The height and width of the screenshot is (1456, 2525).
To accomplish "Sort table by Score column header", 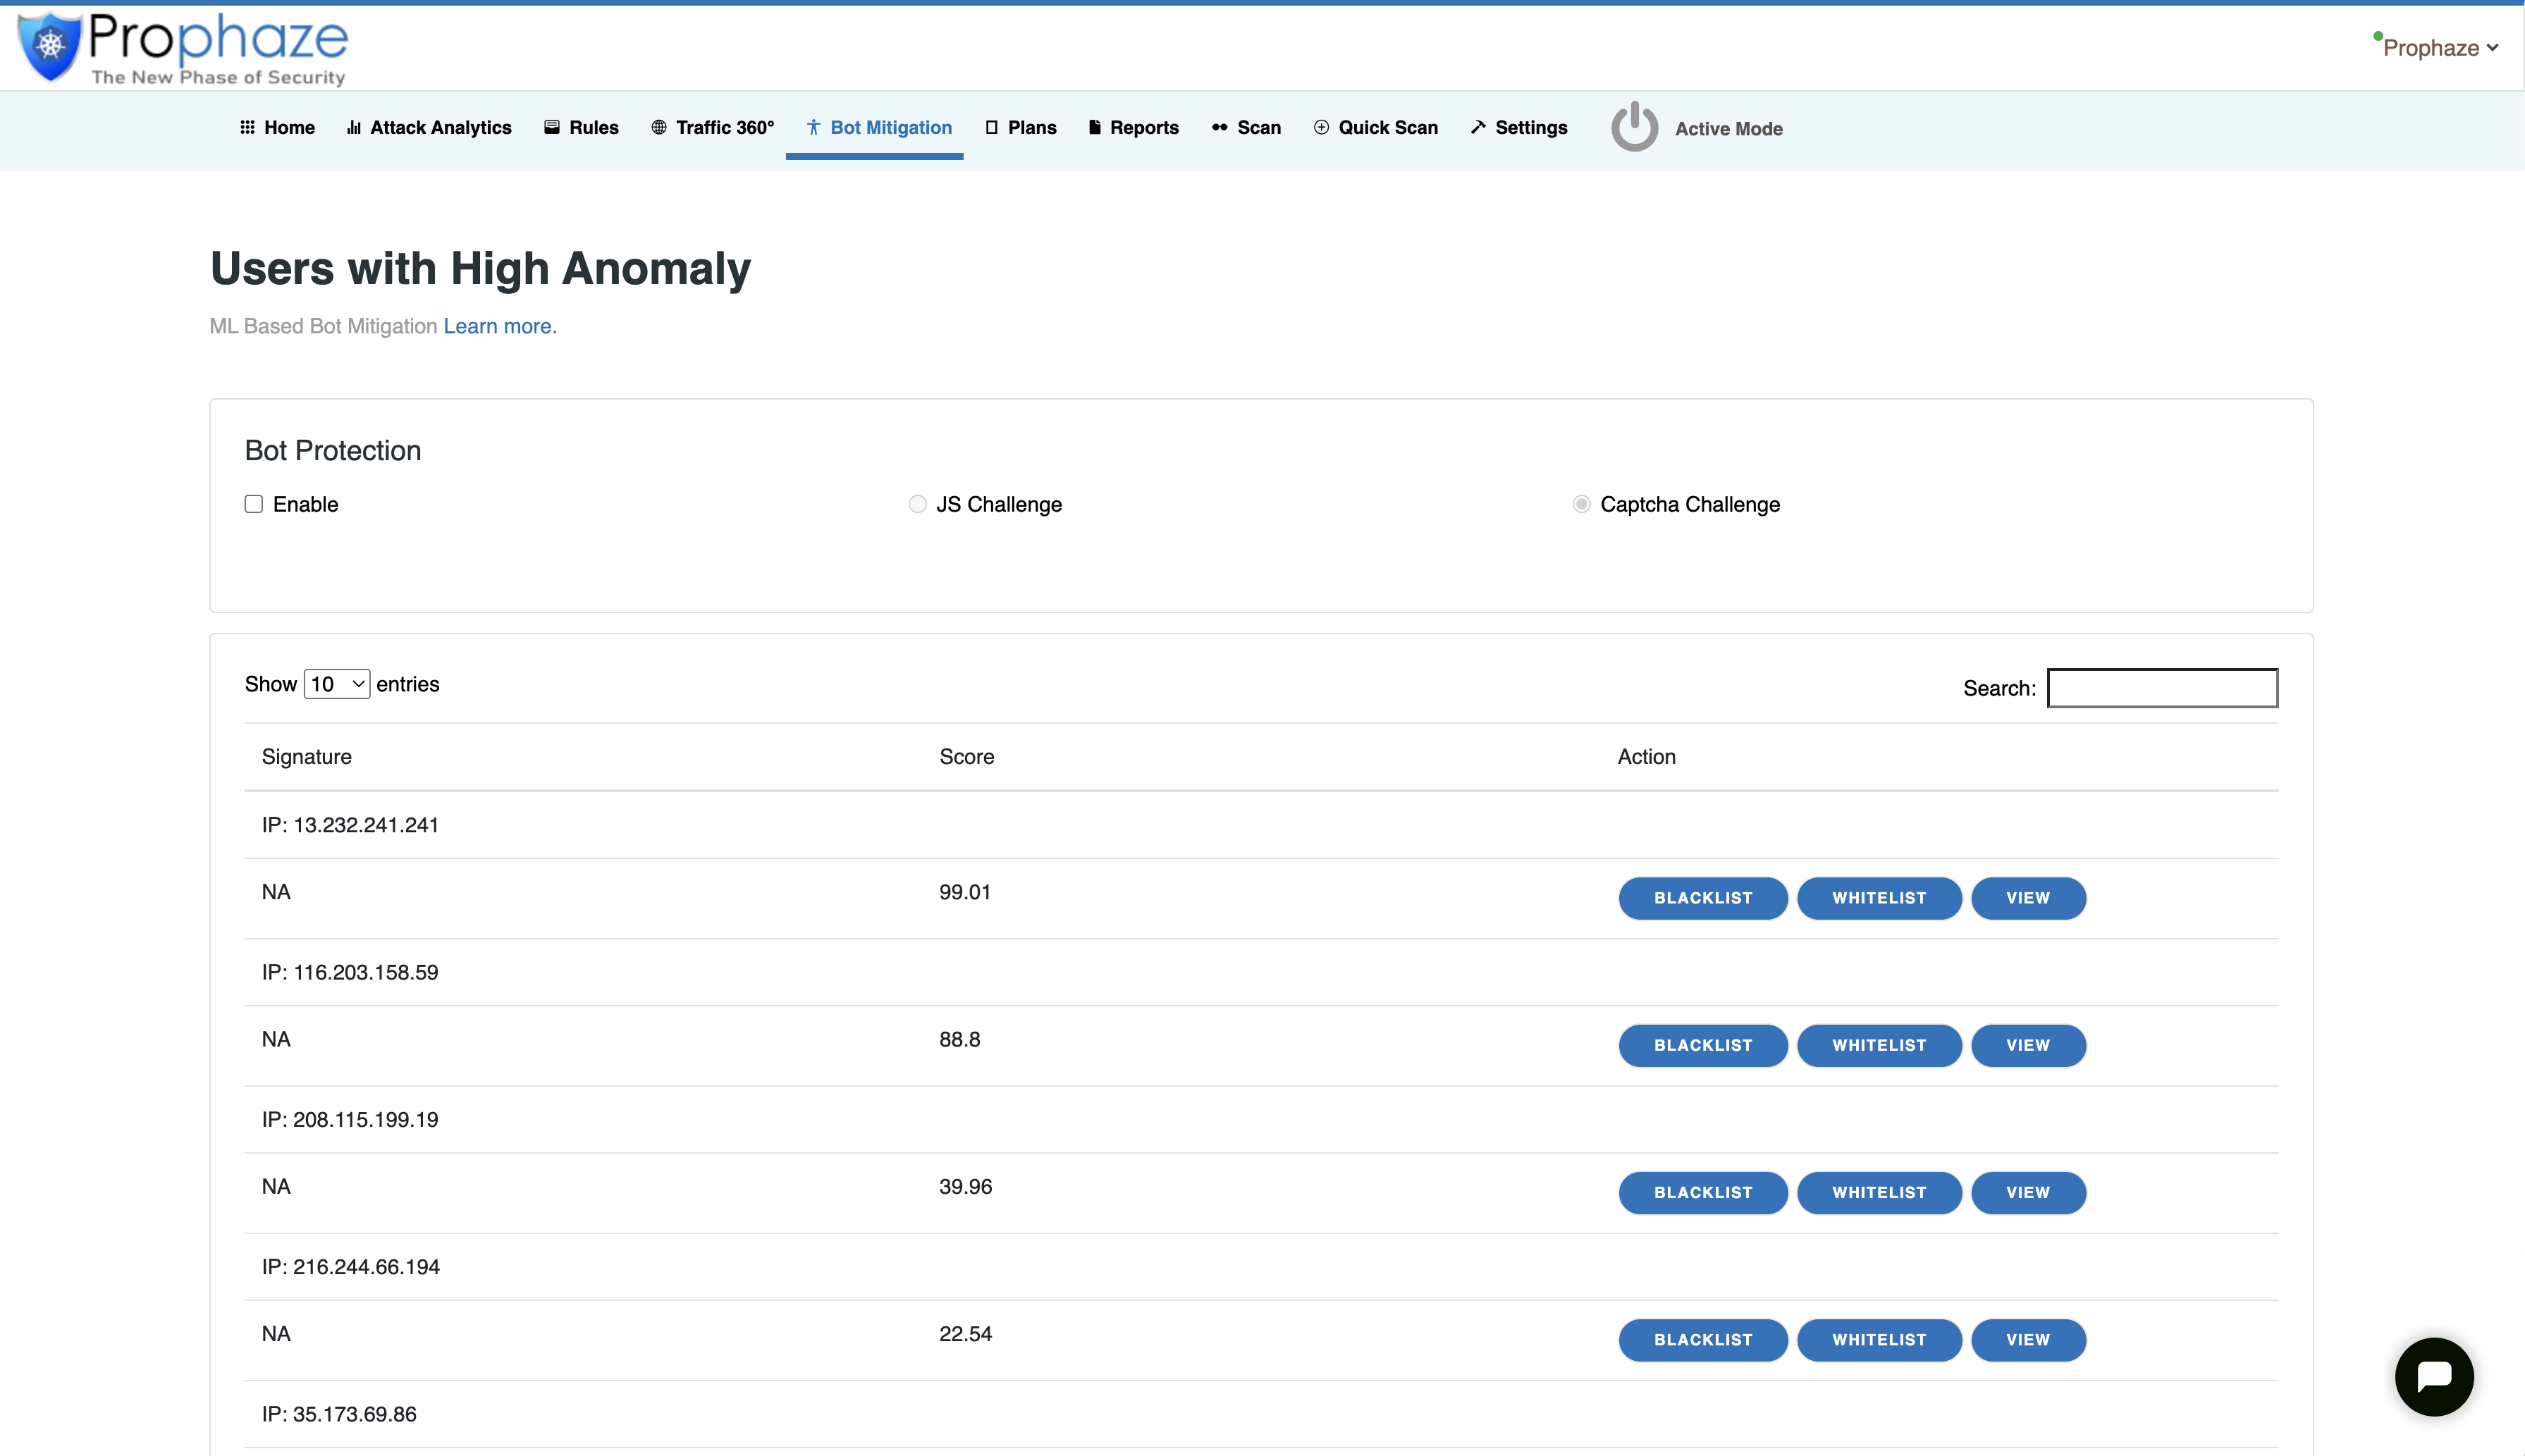I will pos(966,757).
